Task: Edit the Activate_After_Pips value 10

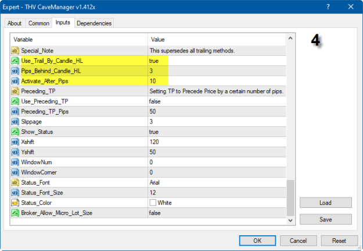Action: pyautogui.click(x=153, y=81)
